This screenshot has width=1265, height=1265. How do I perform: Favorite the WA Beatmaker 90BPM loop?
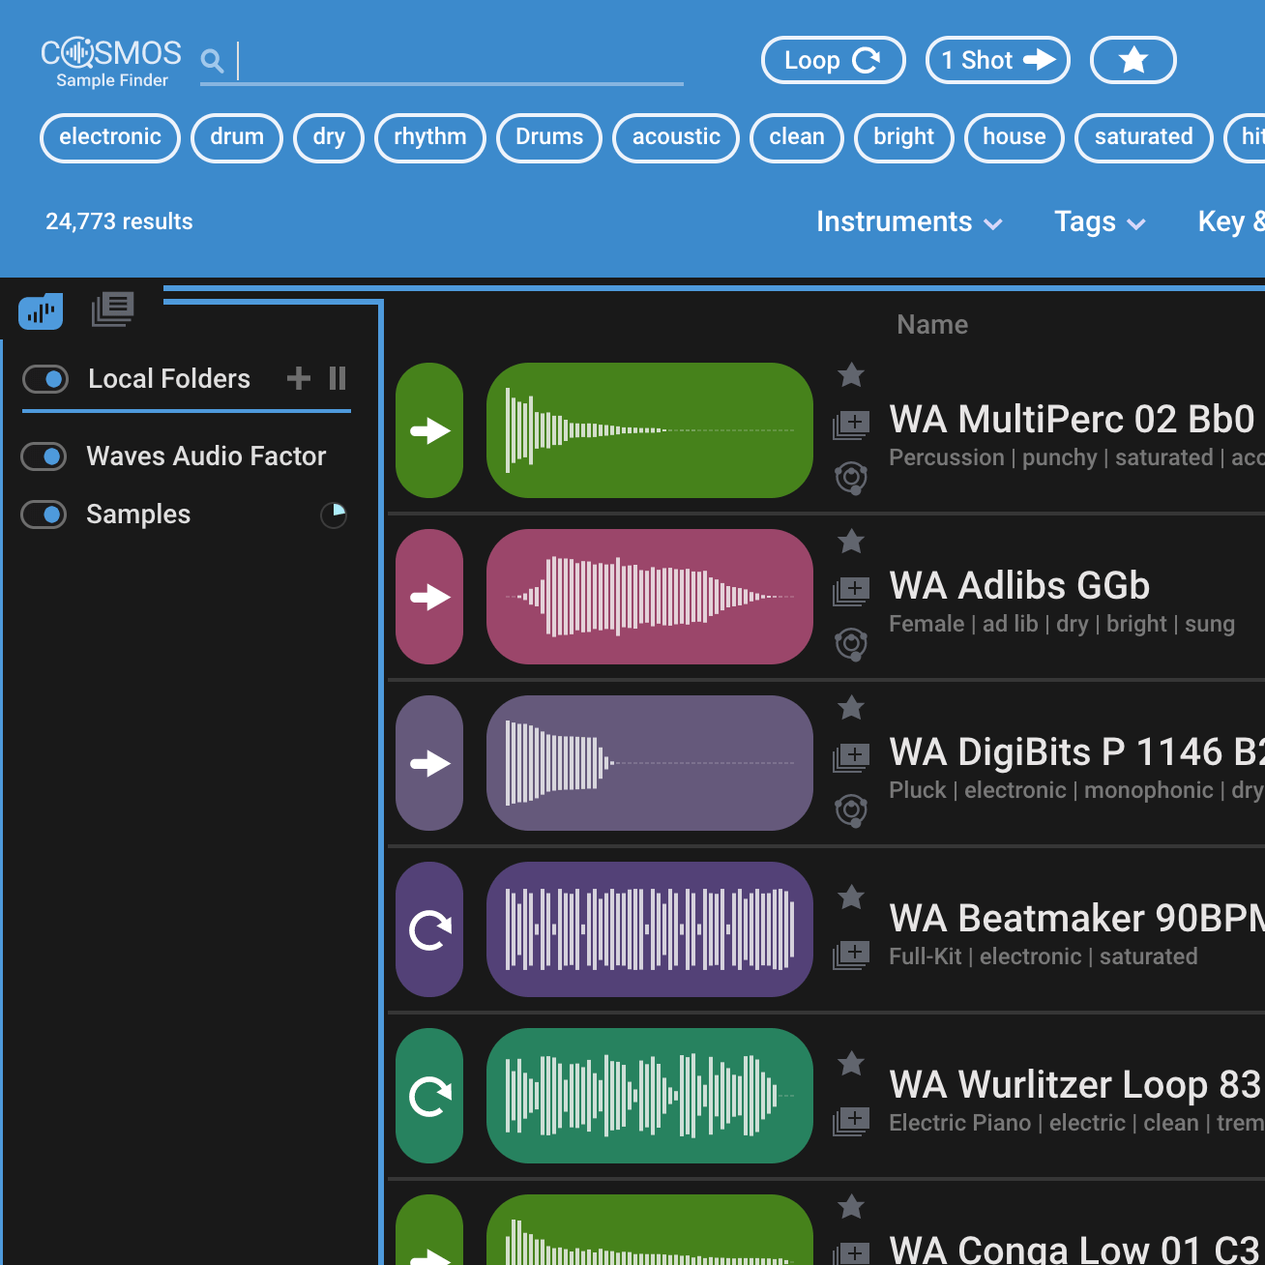click(x=851, y=897)
